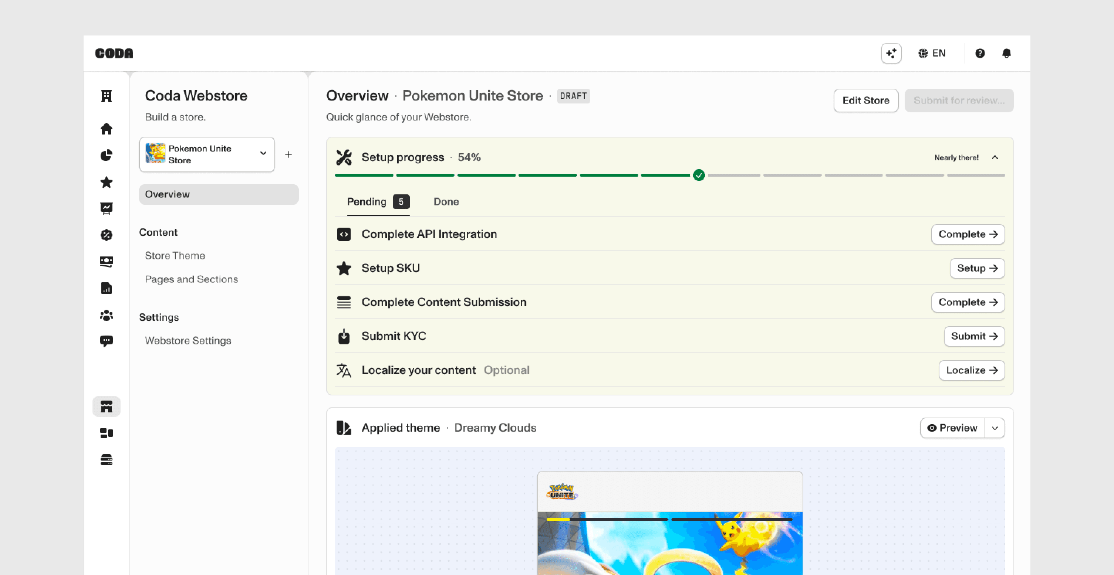Change language via EN globe selector
Image resolution: width=1114 pixels, height=575 pixels.
[932, 53]
